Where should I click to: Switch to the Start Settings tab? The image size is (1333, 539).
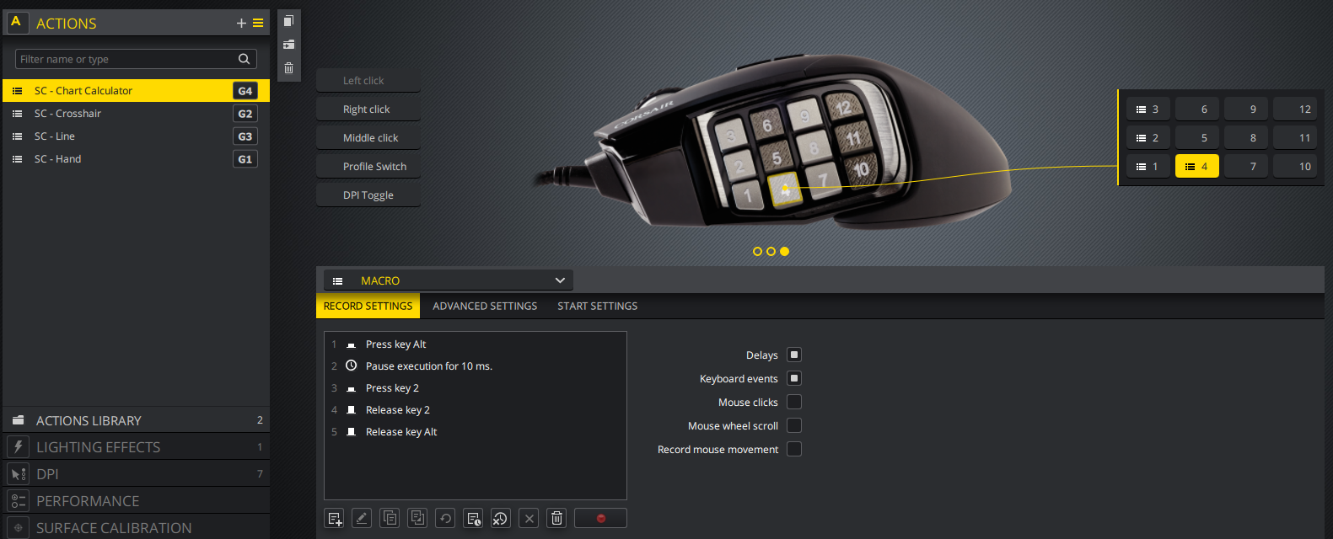[x=597, y=306]
